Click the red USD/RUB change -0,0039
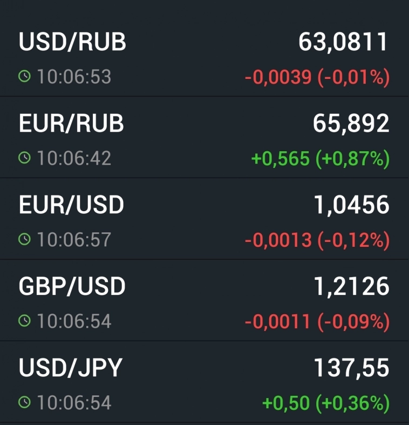The width and height of the screenshot is (409, 425). tap(278, 77)
